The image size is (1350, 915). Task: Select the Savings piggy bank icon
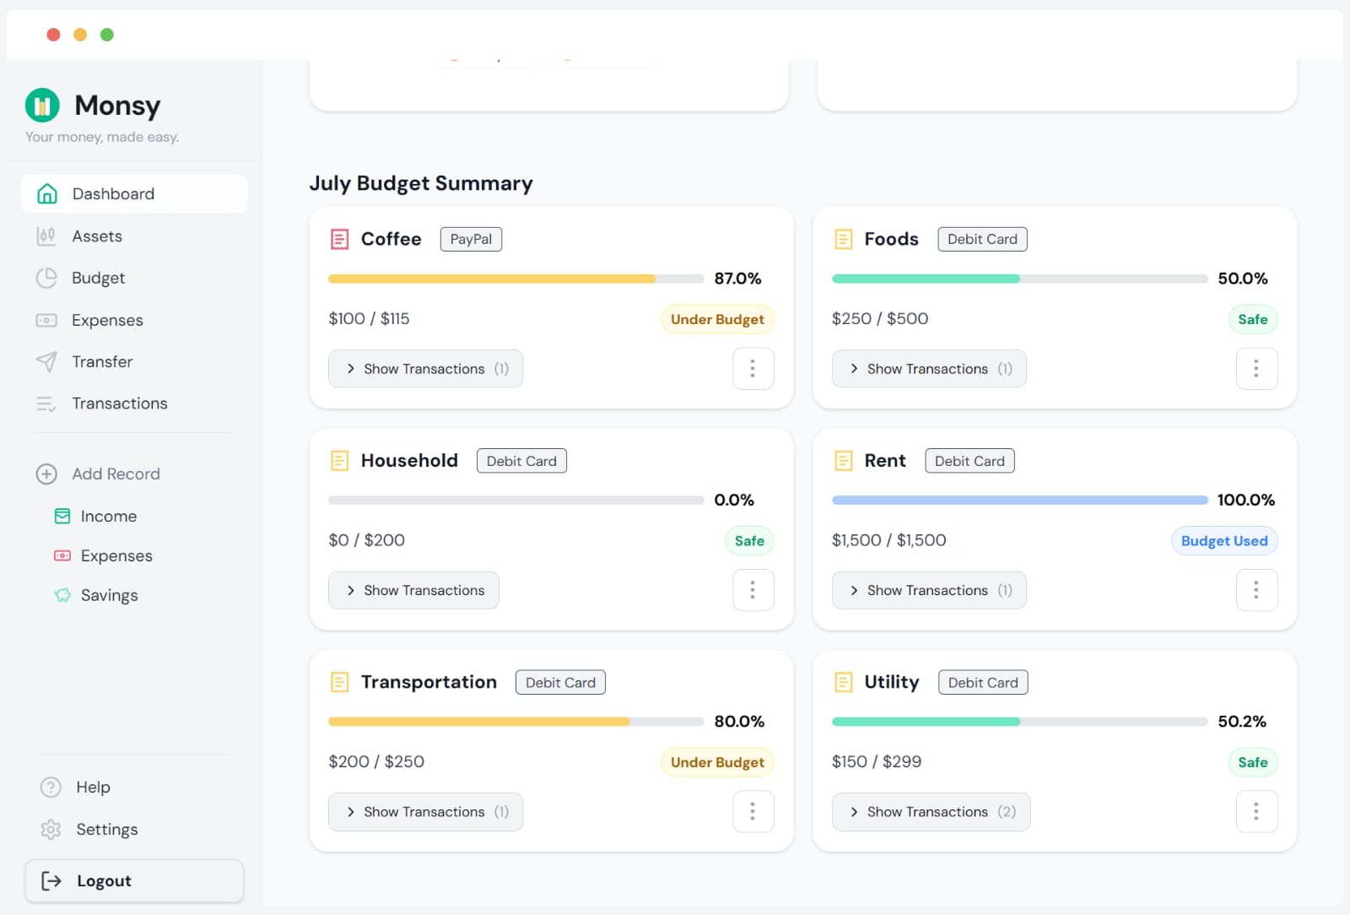[62, 595]
